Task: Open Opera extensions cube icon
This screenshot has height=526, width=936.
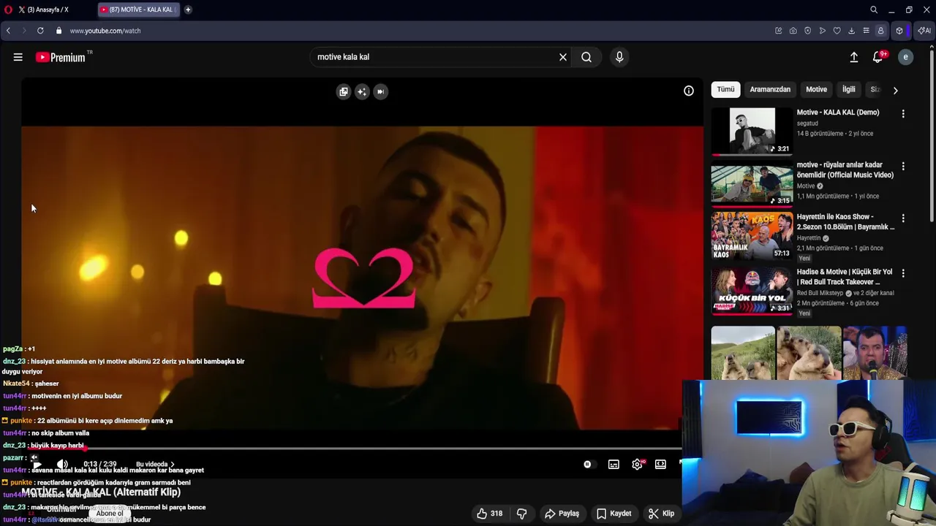Action: click(899, 31)
